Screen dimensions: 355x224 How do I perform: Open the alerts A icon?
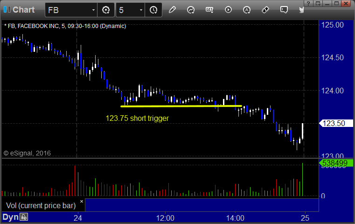[x=247, y=10]
